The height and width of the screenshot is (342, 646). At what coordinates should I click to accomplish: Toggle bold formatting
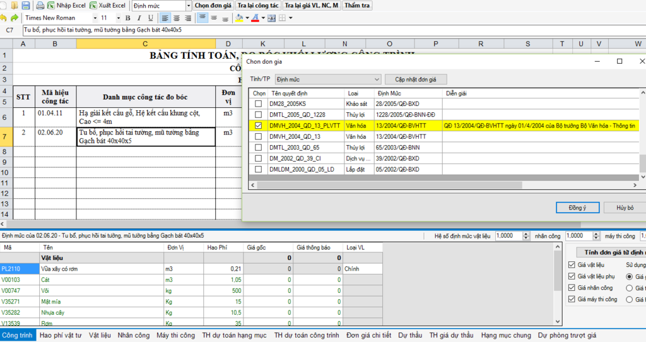[x=127, y=18]
